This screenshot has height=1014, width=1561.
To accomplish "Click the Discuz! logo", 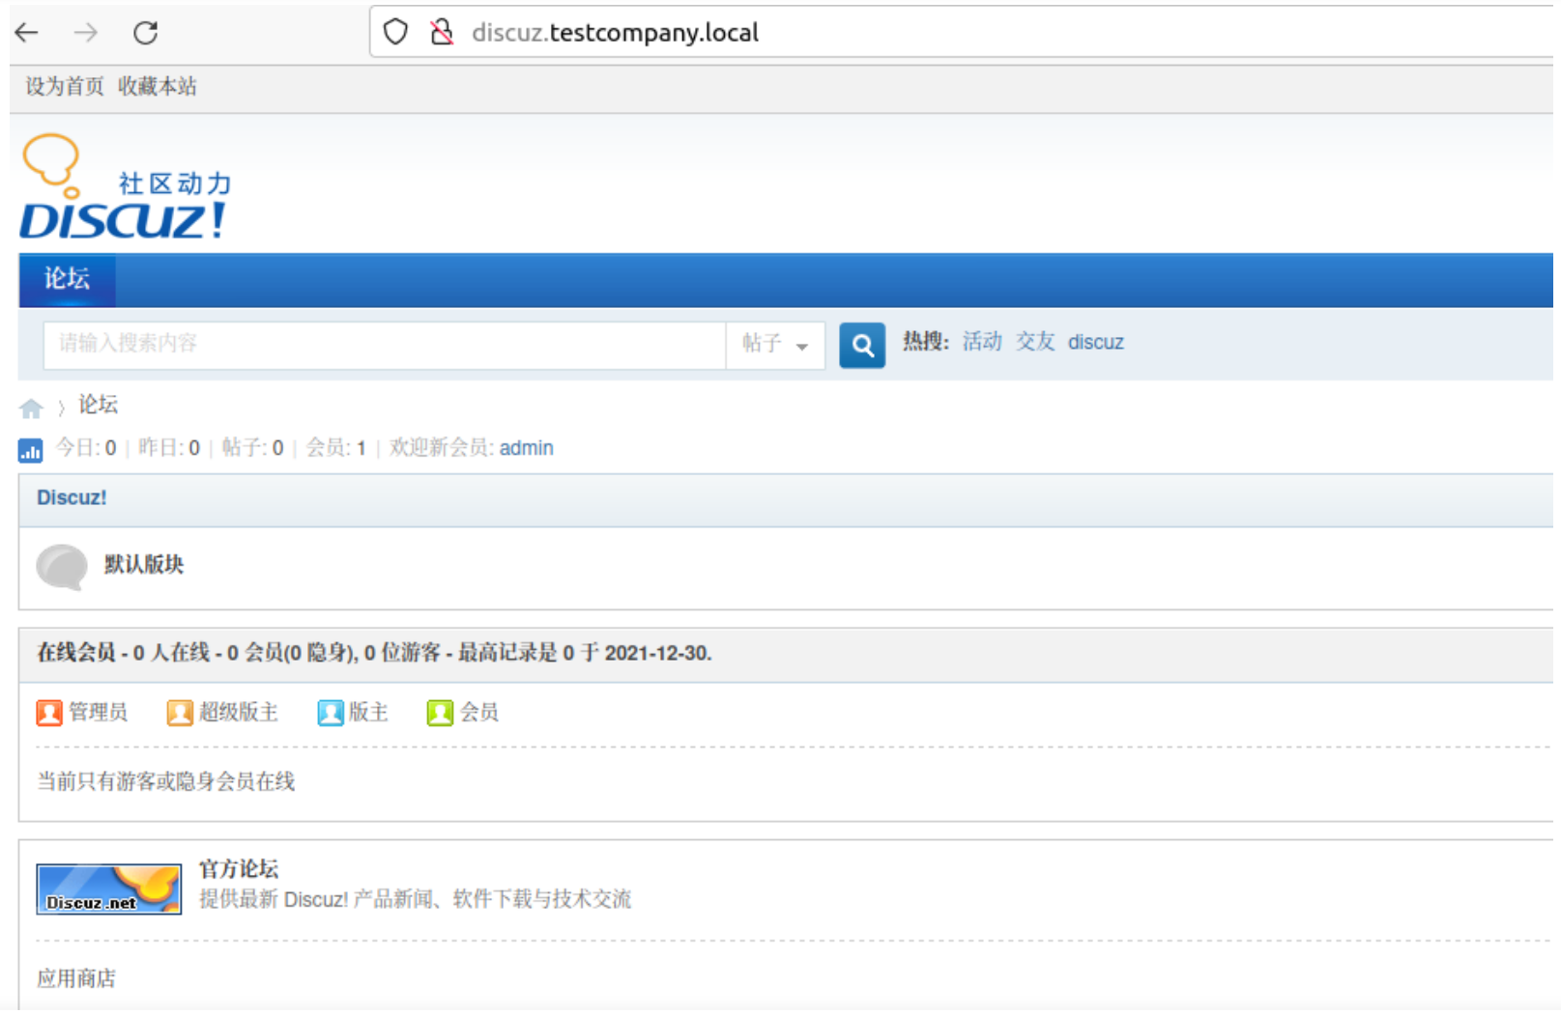I will 126,187.
